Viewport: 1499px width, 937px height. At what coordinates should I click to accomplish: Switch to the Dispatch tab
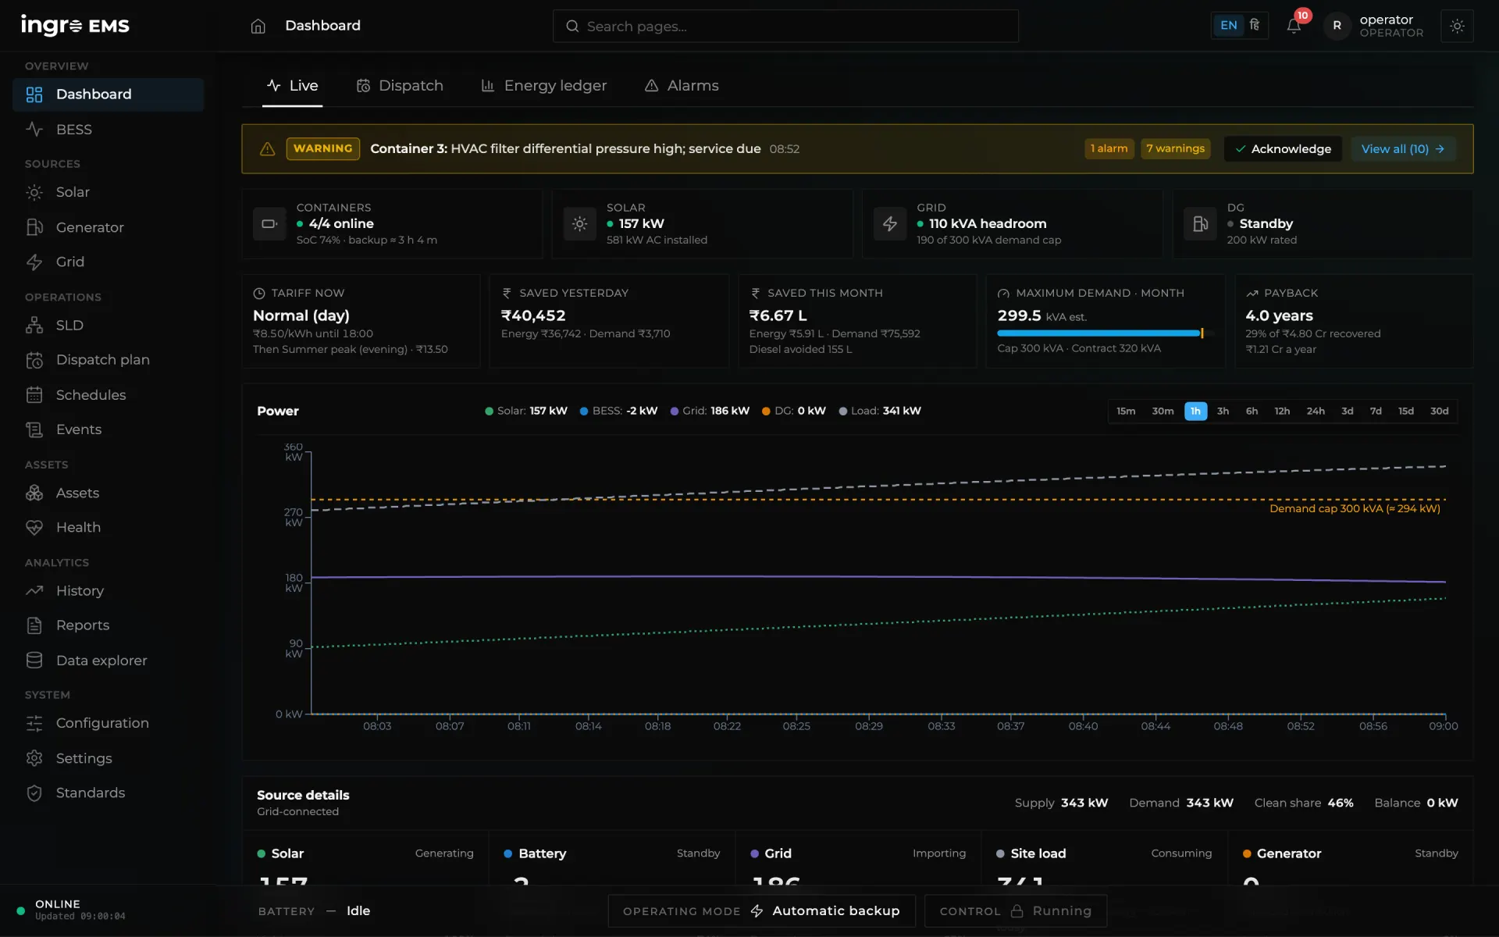coord(400,86)
